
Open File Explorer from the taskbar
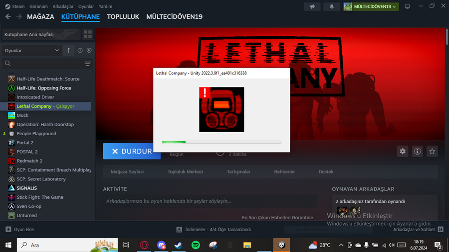coord(247,245)
